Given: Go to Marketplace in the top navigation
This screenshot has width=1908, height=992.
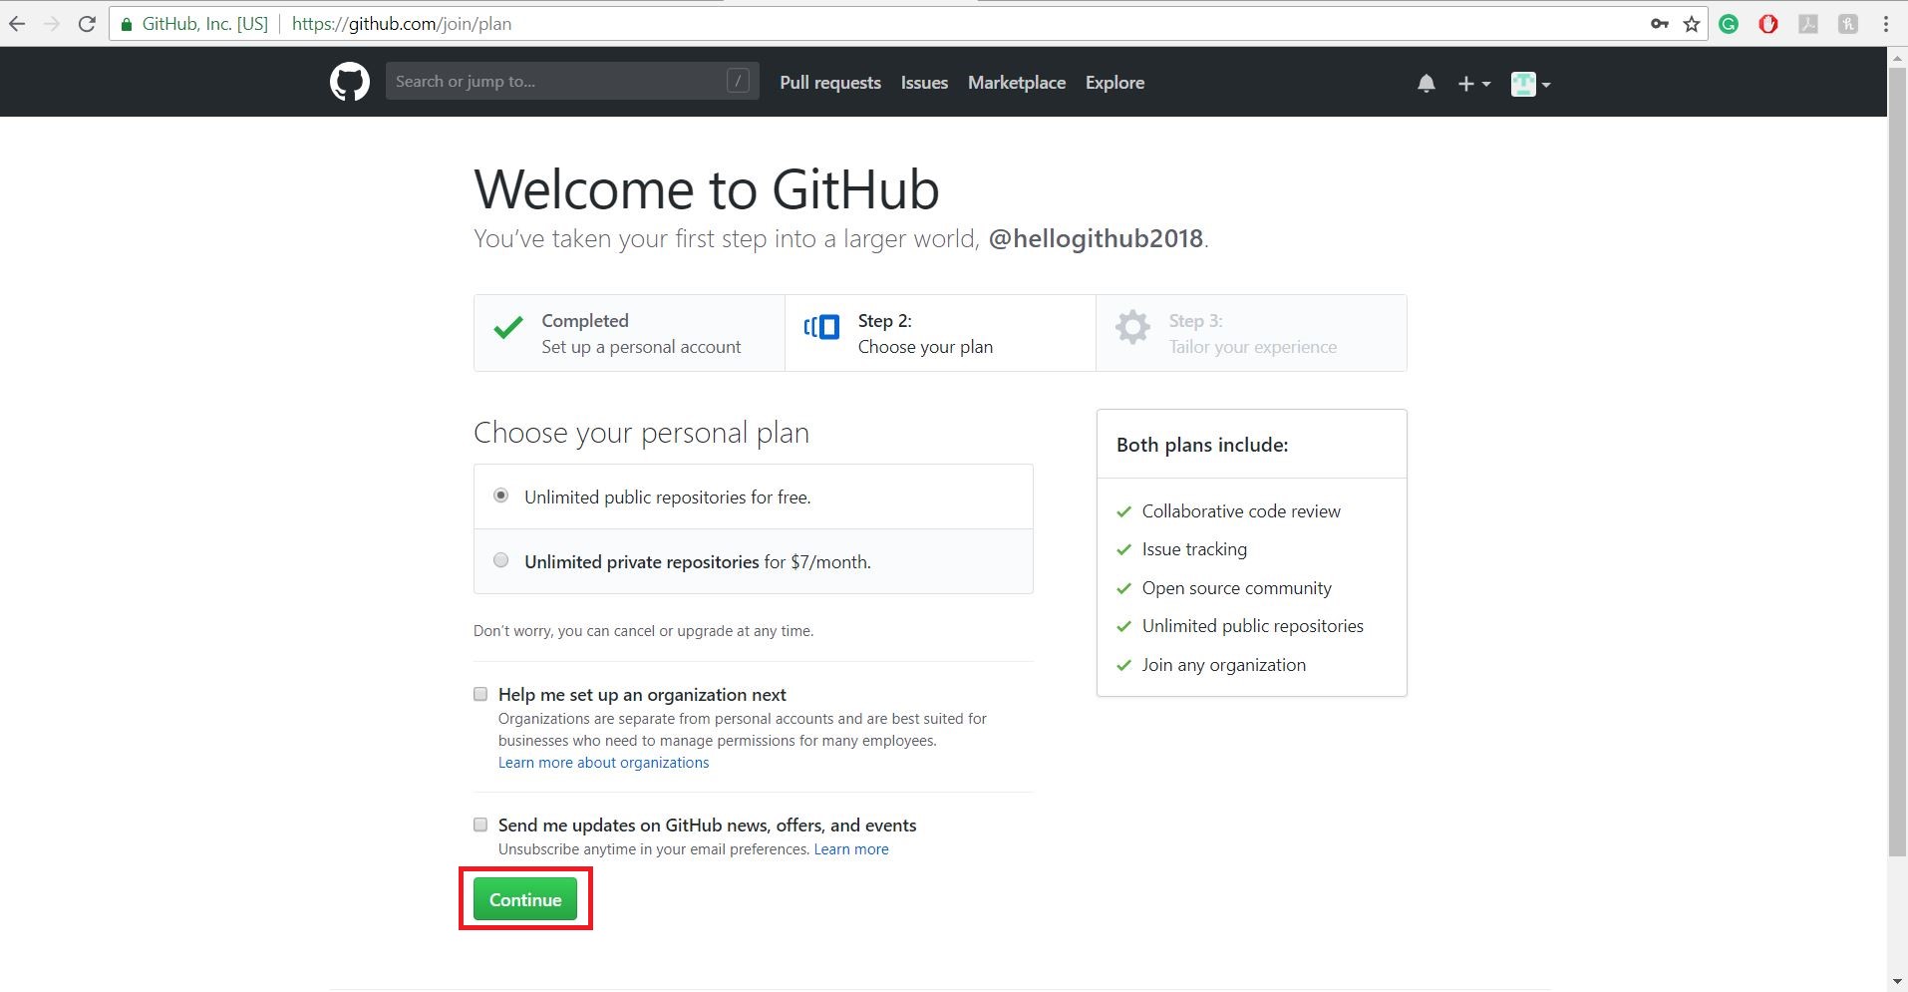Looking at the screenshot, I should pyautogui.click(x=1017, y=83).
